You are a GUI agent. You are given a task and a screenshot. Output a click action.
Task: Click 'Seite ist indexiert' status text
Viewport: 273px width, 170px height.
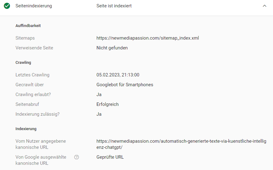[114, 6]
